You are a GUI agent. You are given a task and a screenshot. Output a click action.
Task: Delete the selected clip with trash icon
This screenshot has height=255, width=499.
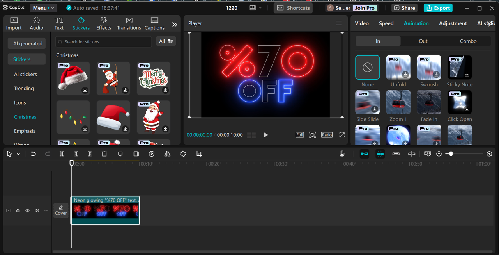[x=104, y=154]
